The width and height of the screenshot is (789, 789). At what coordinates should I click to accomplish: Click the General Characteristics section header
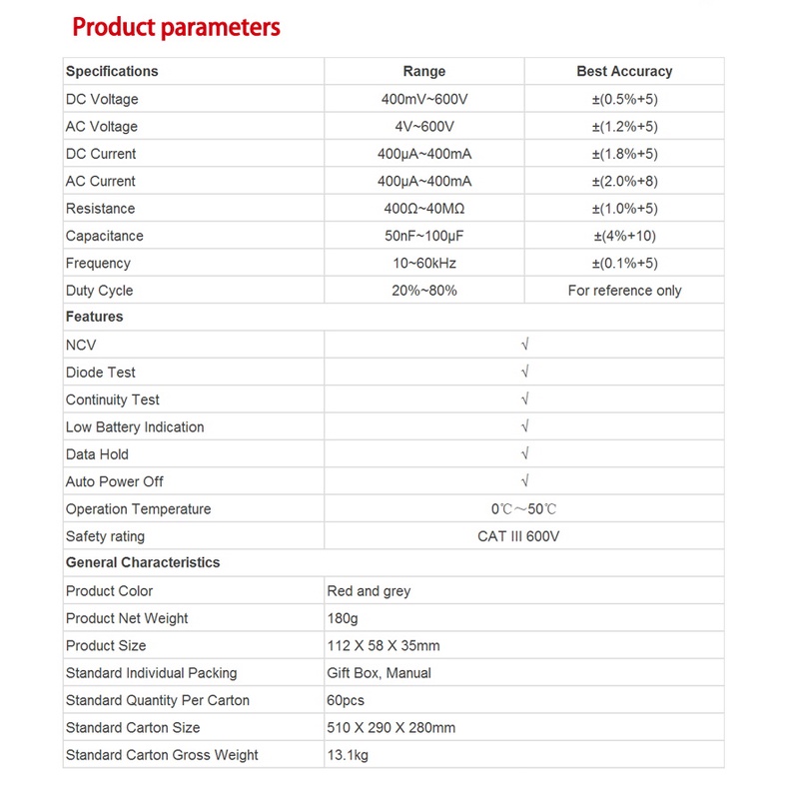(143, 562)
